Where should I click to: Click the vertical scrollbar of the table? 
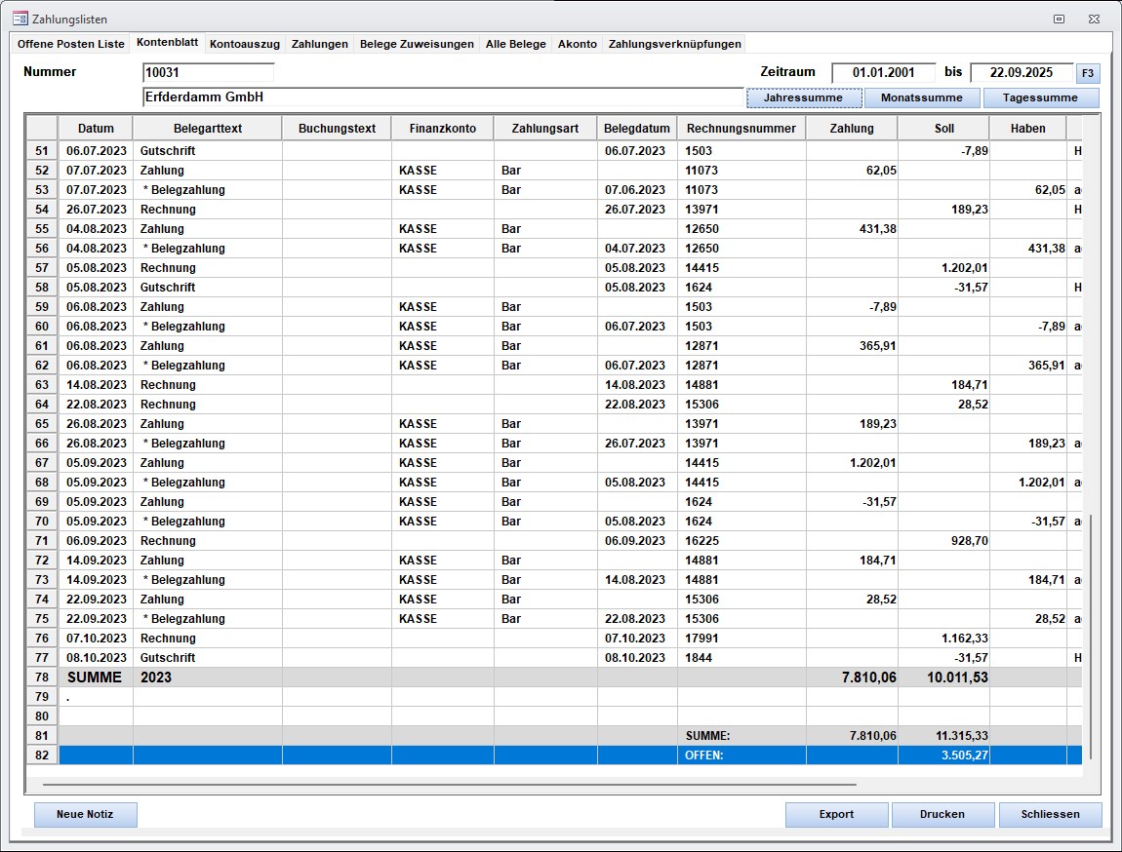click(x=1091, y=636)
